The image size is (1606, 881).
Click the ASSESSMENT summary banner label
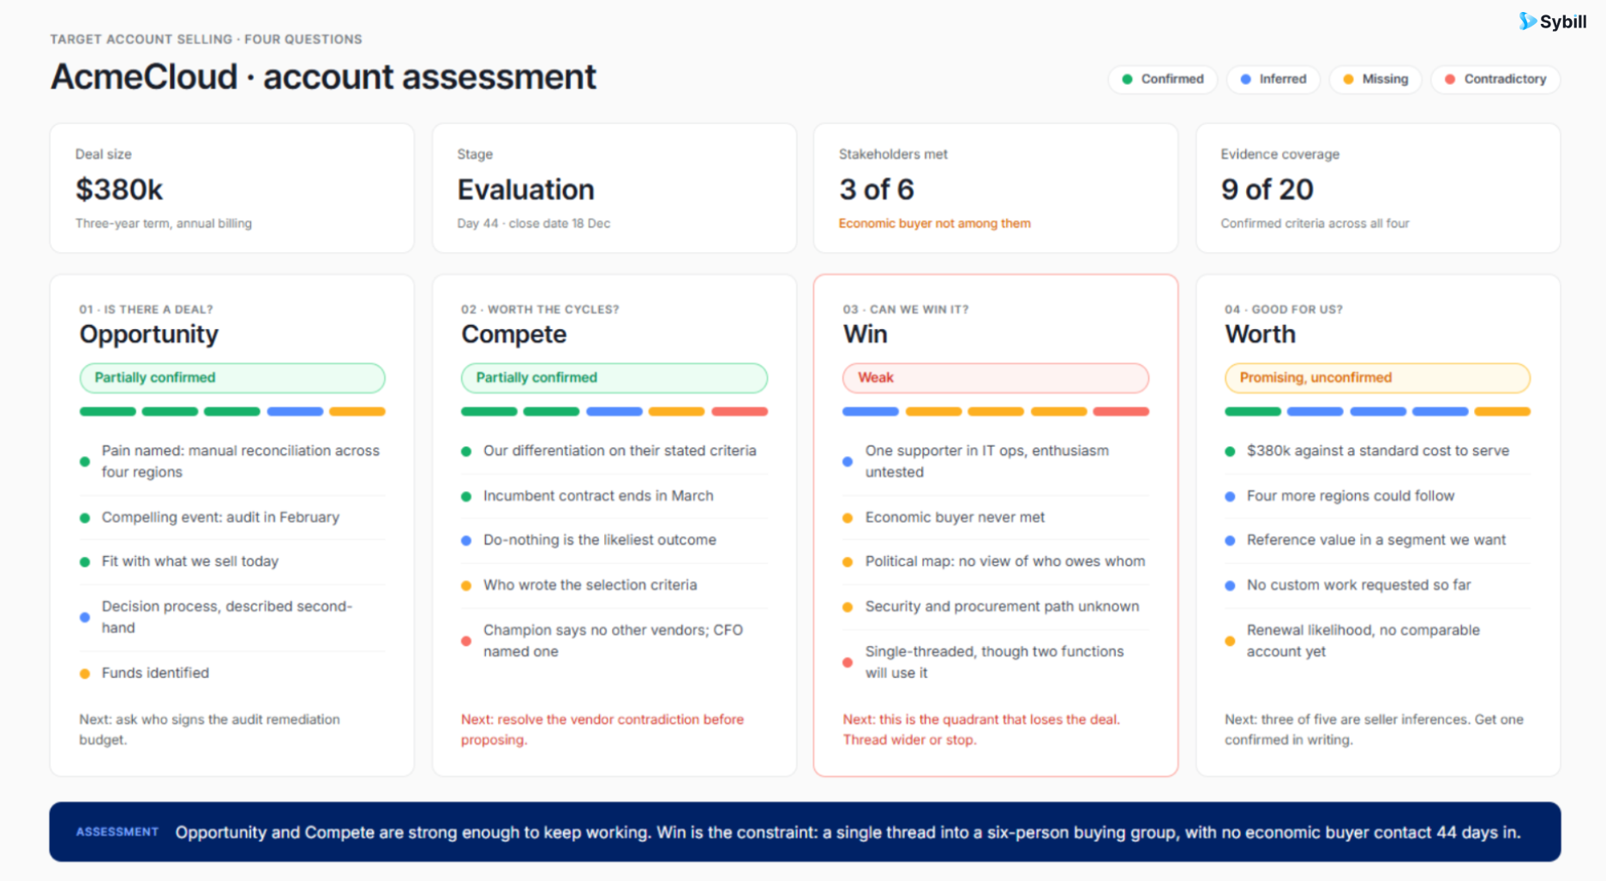pyautogui.click(x=117, y=832)
